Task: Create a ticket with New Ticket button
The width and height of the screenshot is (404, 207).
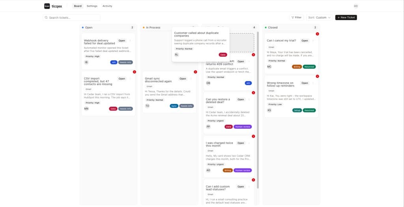Action: click(x=346, y=17)
